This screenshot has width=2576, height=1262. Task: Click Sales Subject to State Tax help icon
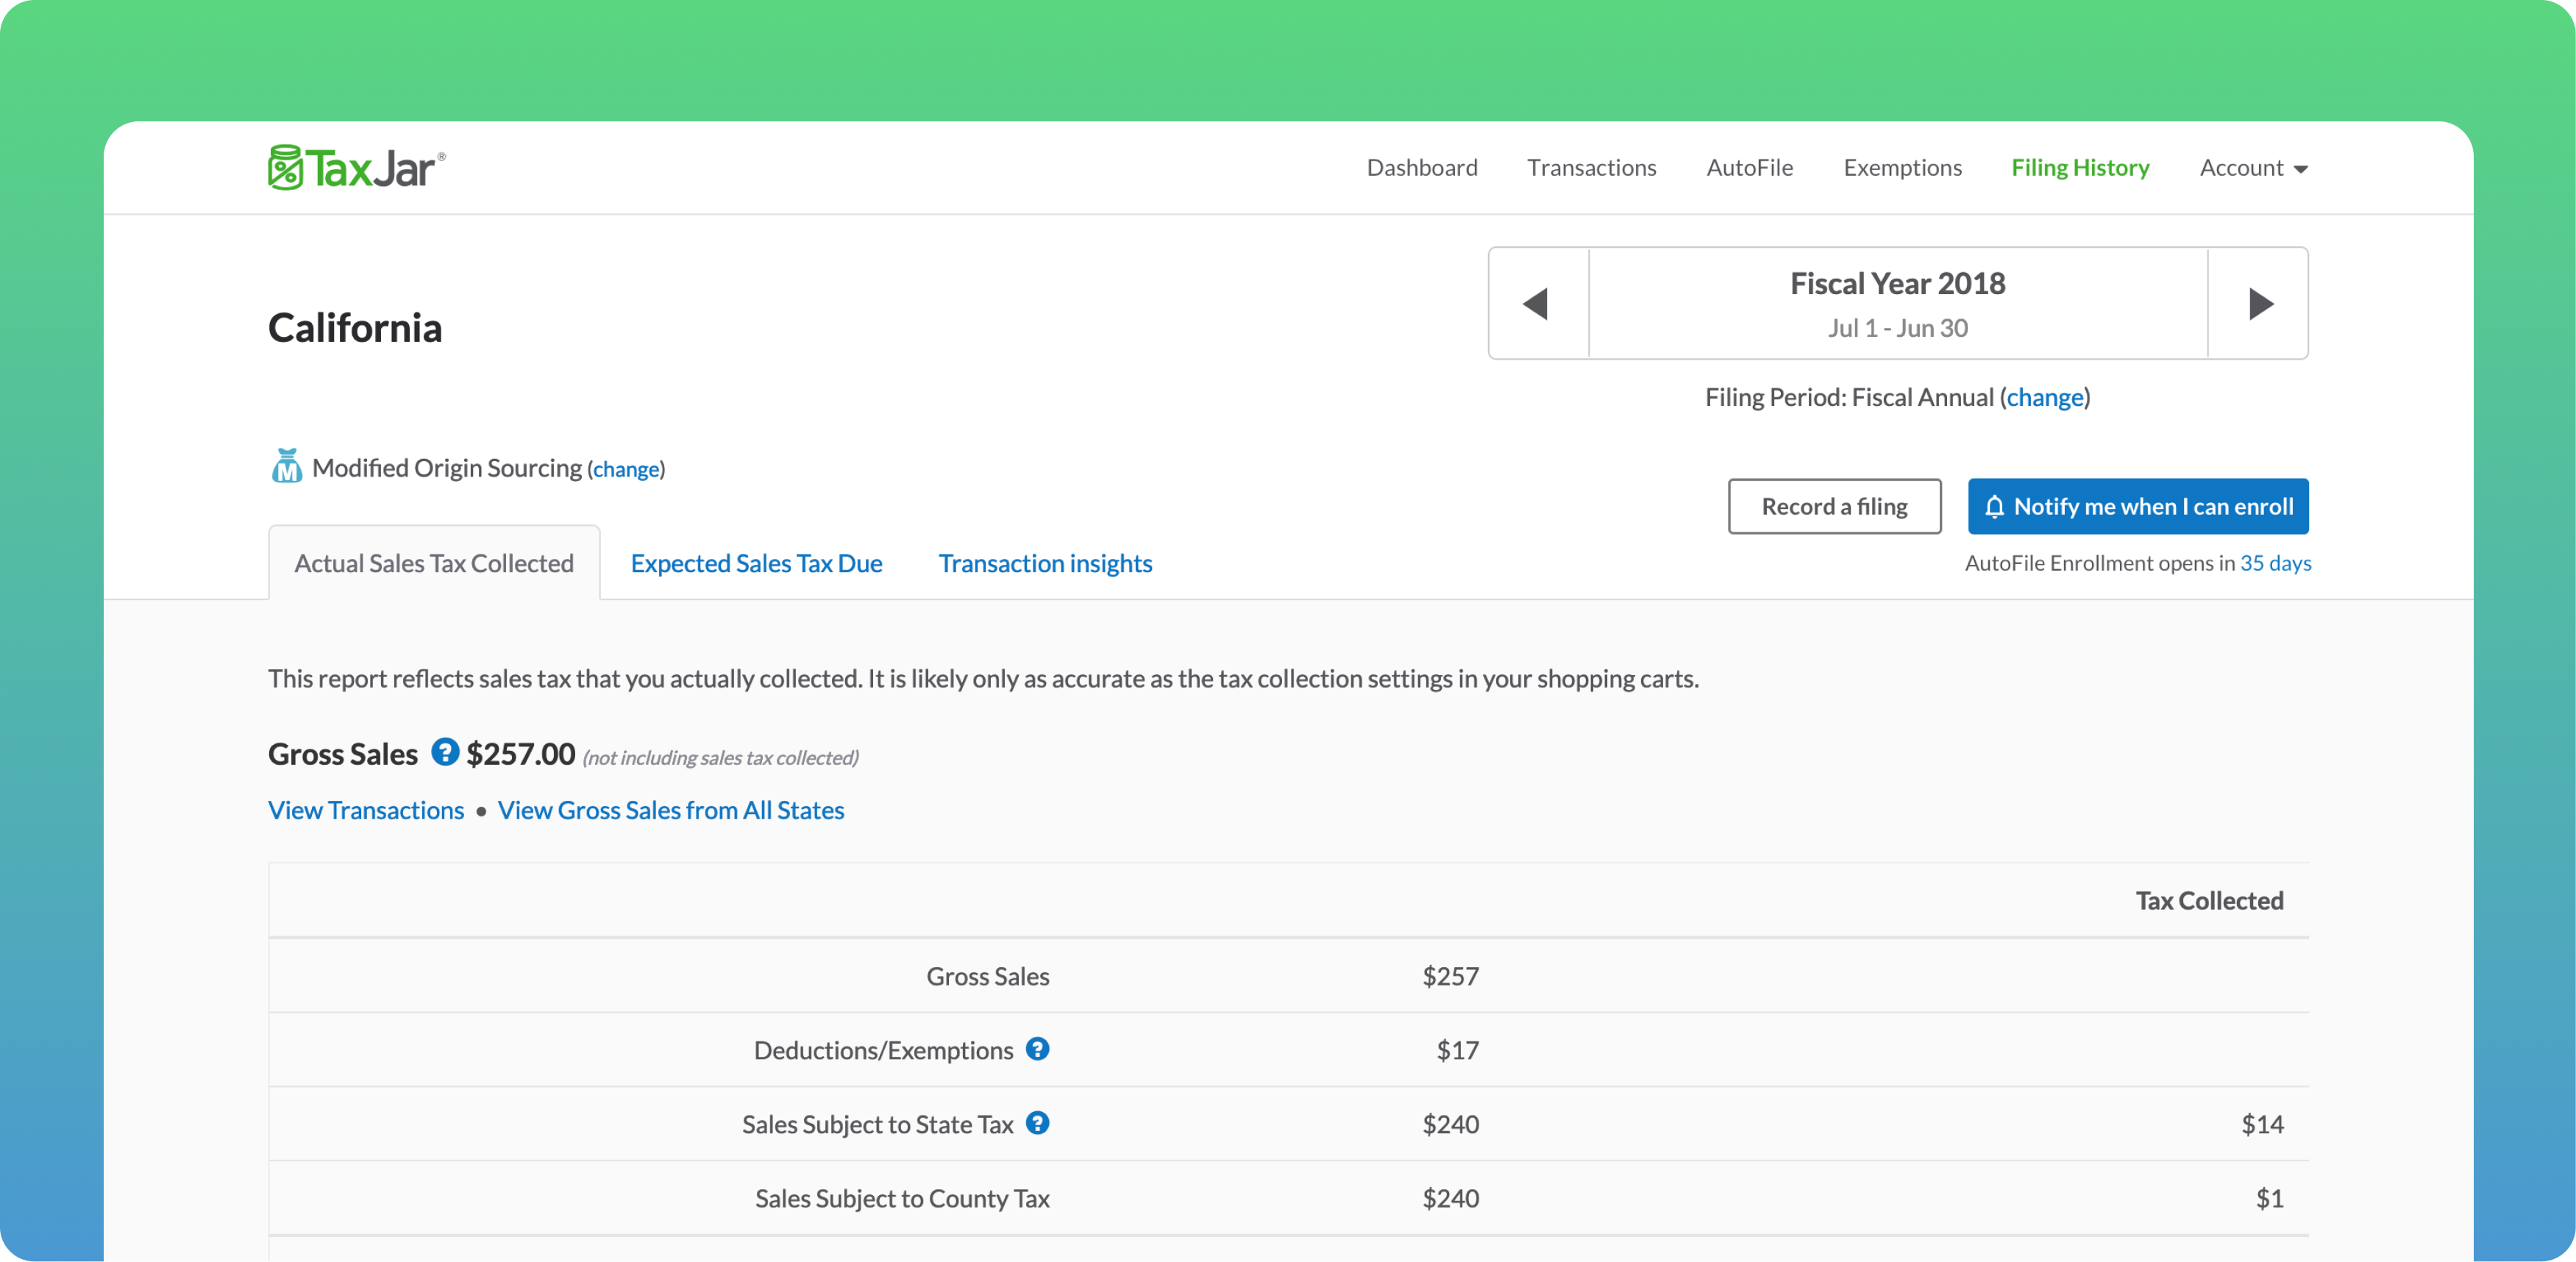click(1037, 1123)
